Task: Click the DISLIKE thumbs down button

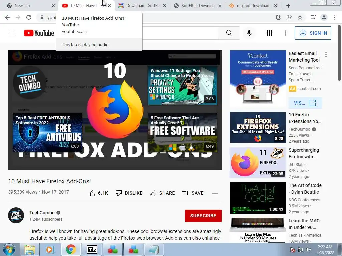Action: point(129,193)
